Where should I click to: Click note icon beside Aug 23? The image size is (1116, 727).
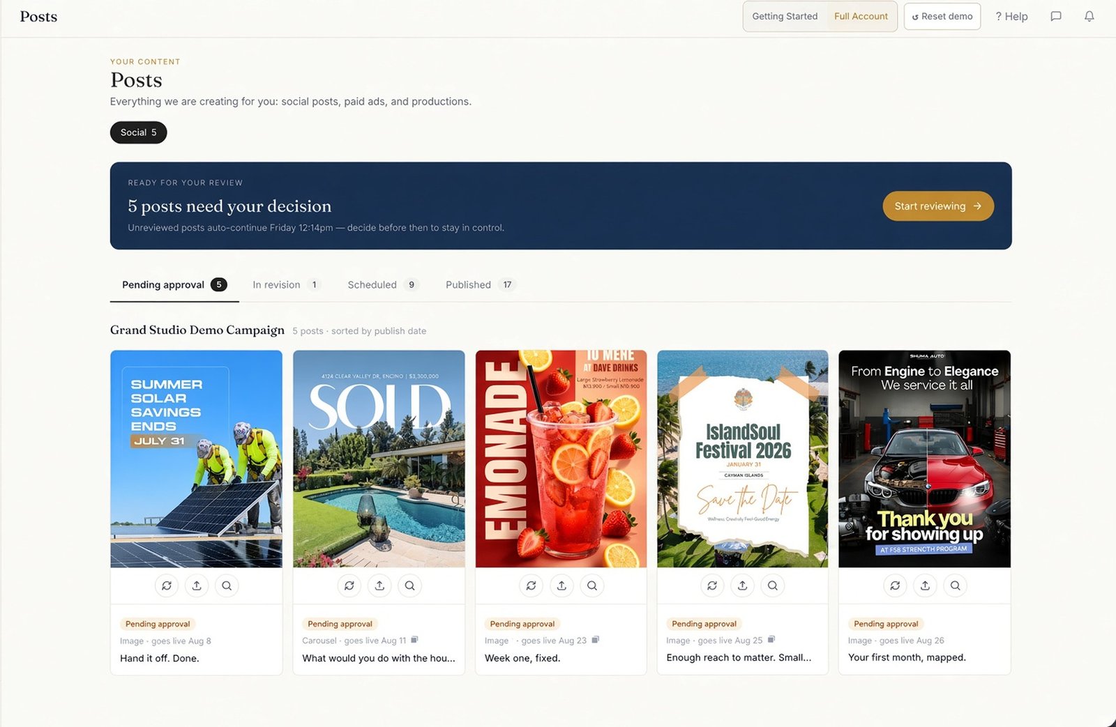point(595,640)
